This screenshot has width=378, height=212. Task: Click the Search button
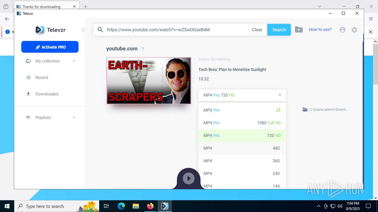pyautogui.click(x=279, y=30)
